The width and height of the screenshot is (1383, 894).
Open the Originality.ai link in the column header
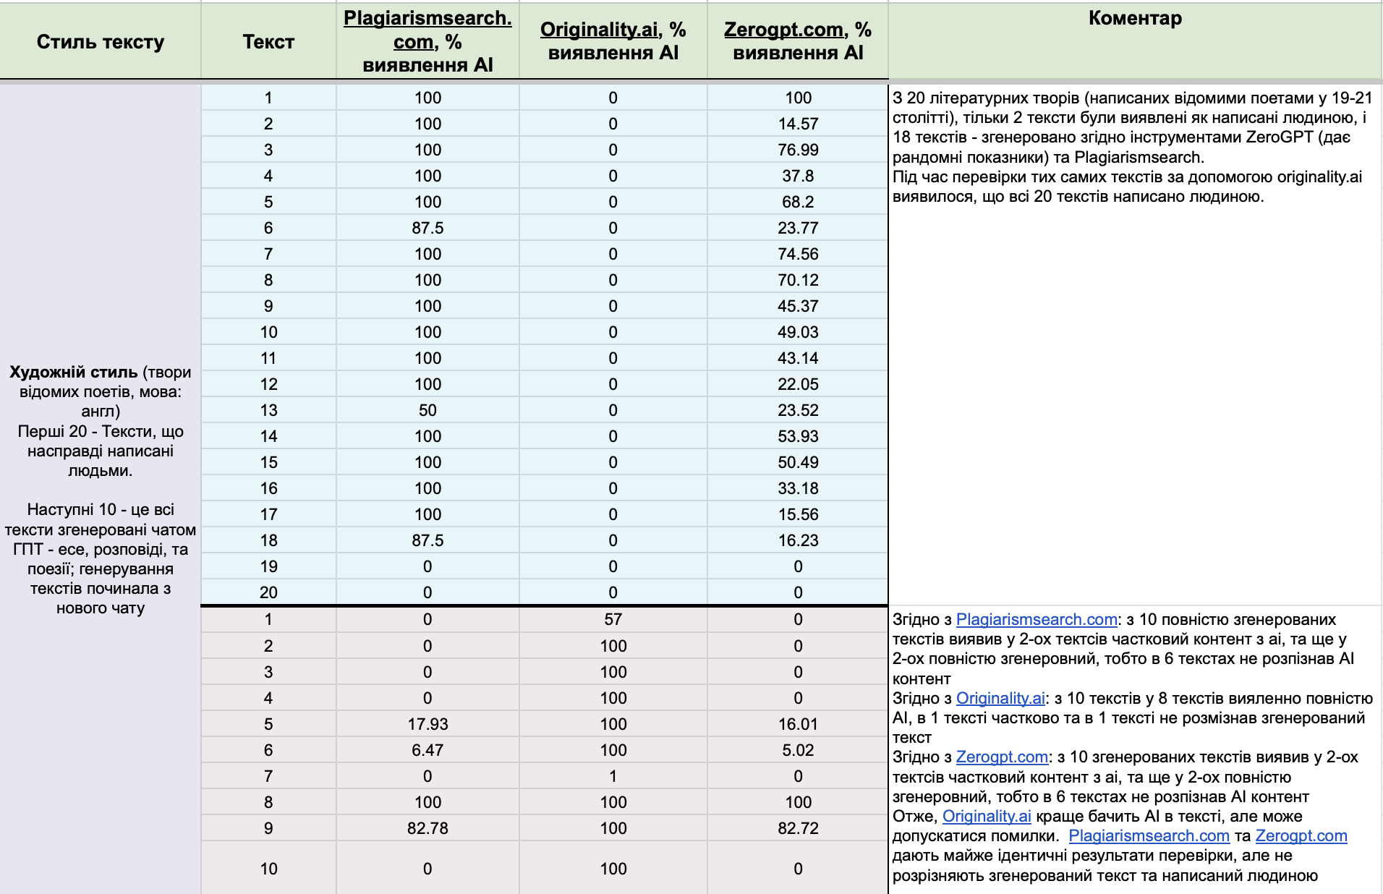point(599,30)
